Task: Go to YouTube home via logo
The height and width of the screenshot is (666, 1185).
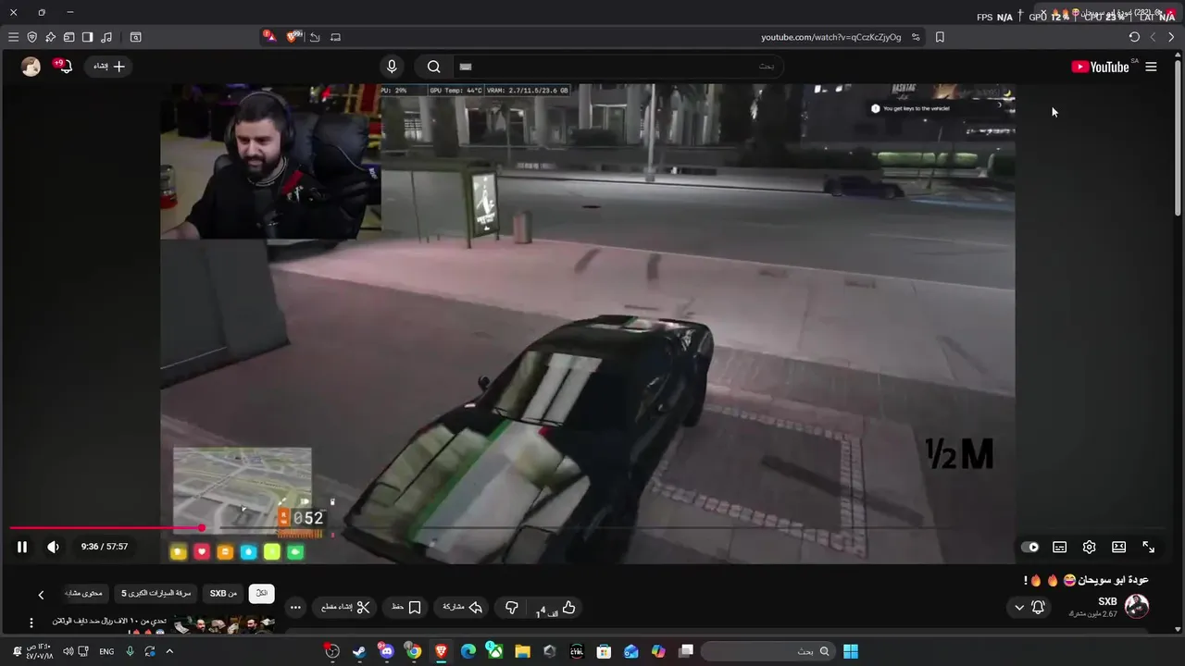Action: coord(1100,67)
